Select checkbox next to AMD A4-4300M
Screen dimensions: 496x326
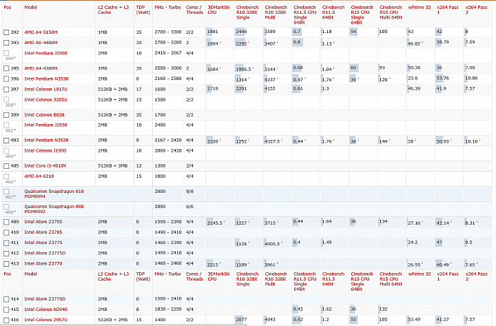6,68
